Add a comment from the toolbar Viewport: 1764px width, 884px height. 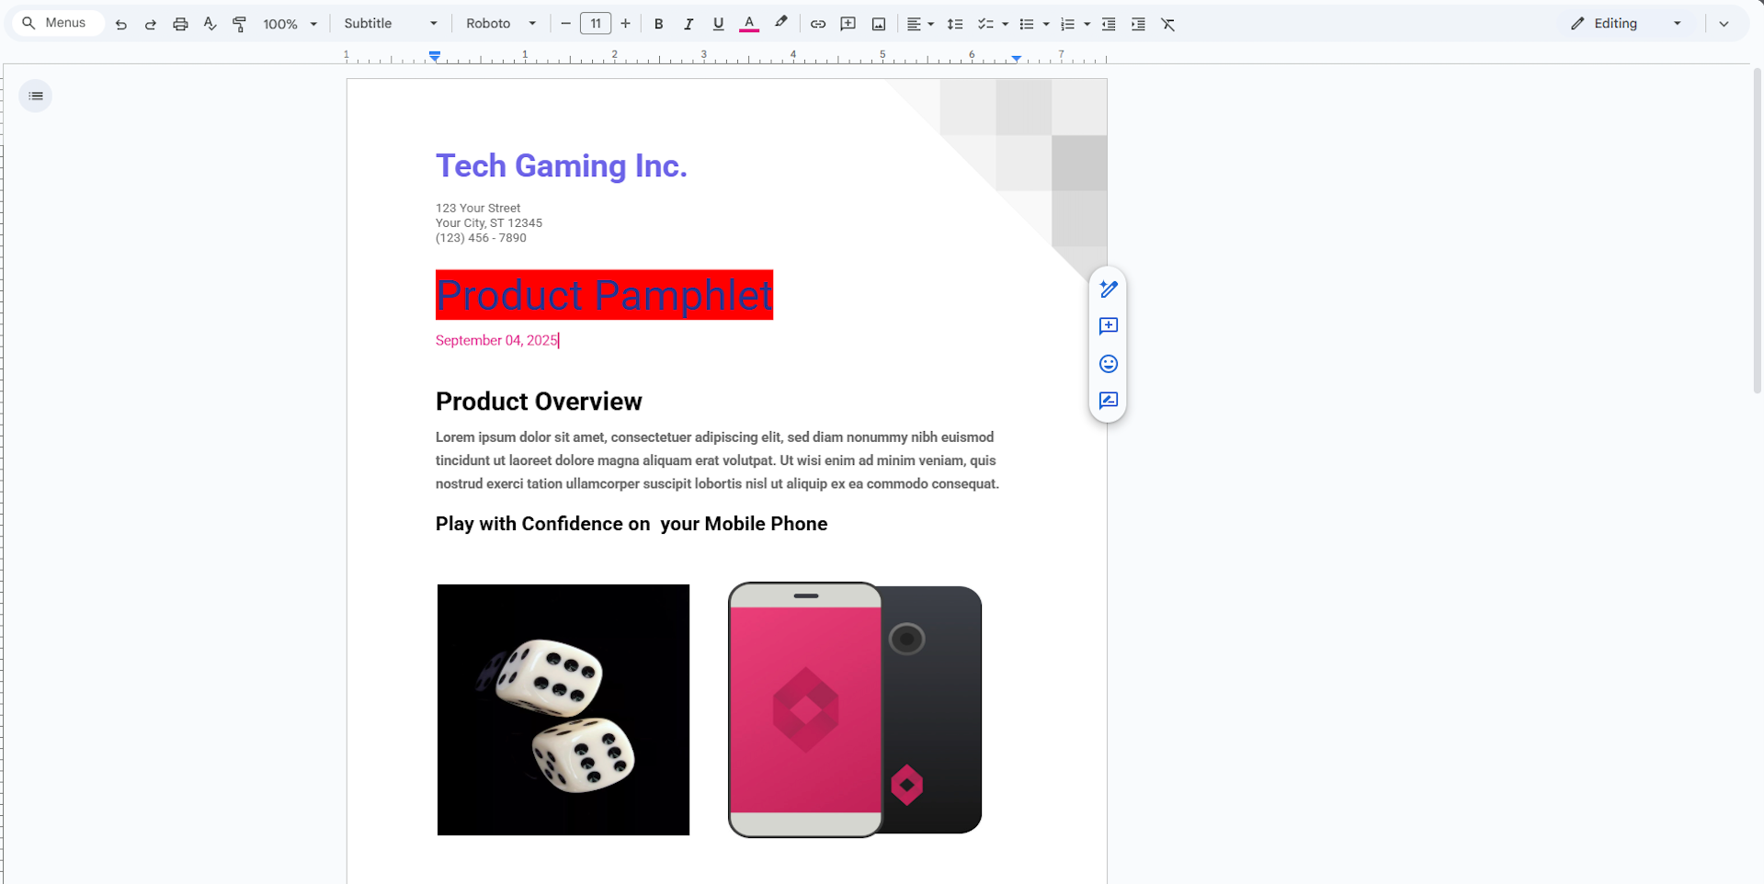click(848, 24)
